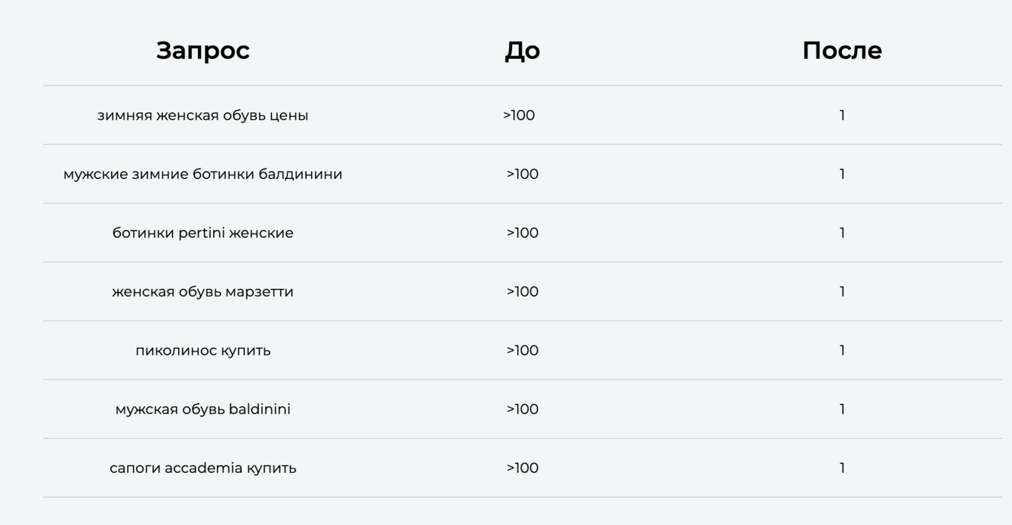This screenshot has height=525, width=1012.
Task: Click the пиколинос купить query text
Action: point(202,351)
